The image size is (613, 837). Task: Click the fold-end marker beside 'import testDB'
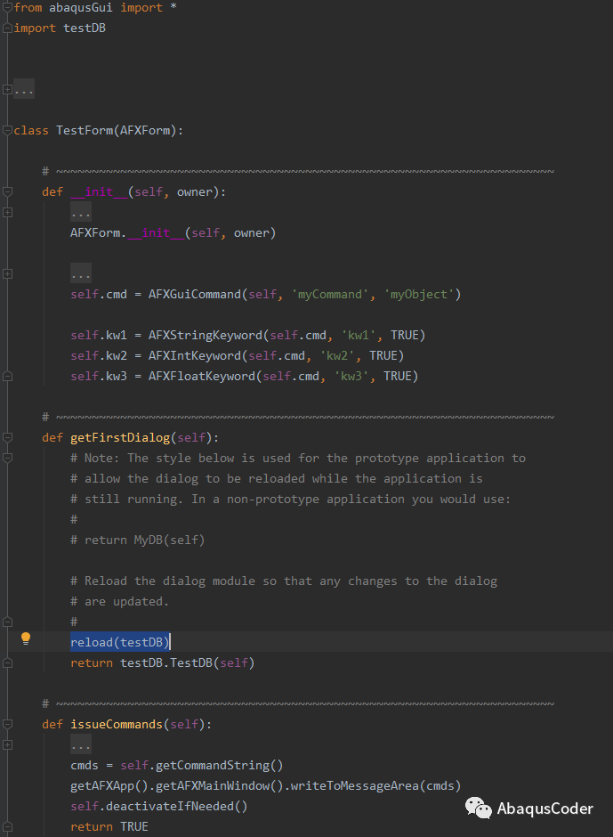pyautogui.click(x=7, y=28)
